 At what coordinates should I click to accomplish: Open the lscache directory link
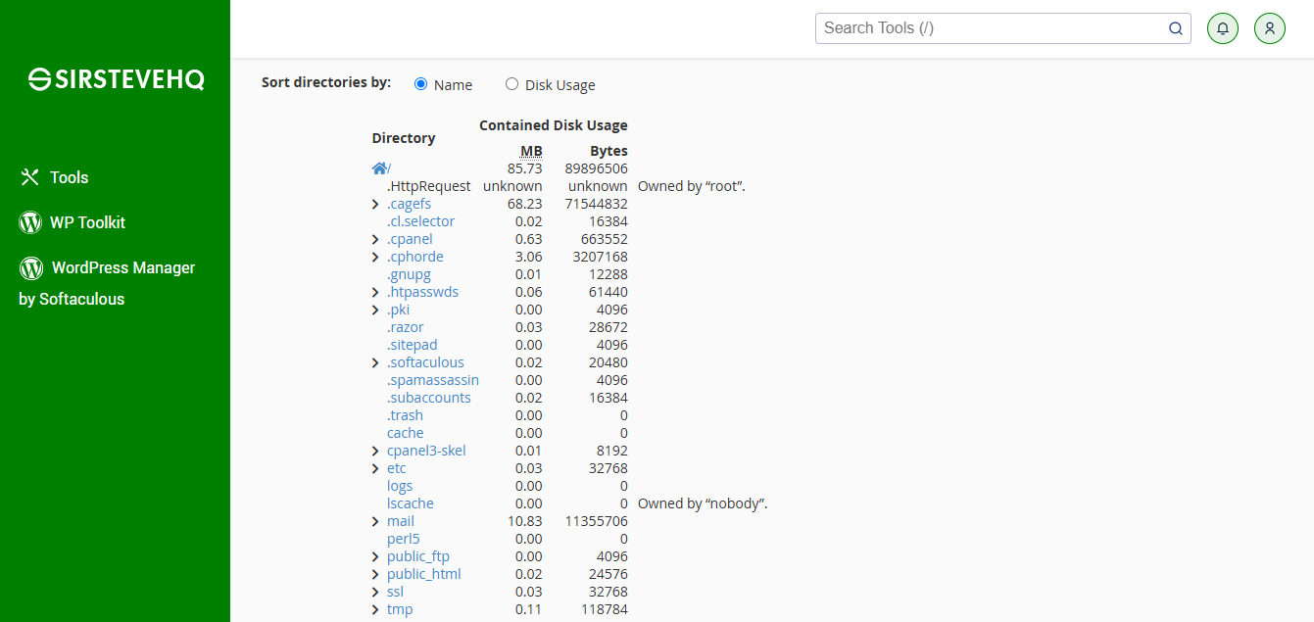click(411, 503)
